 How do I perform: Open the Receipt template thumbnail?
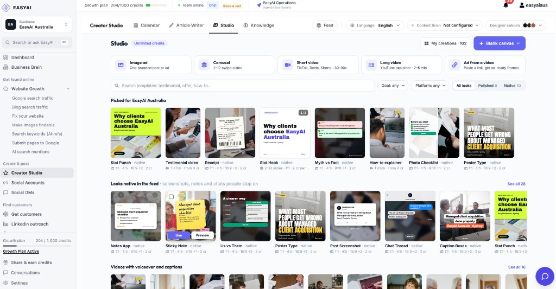[230, 133]
